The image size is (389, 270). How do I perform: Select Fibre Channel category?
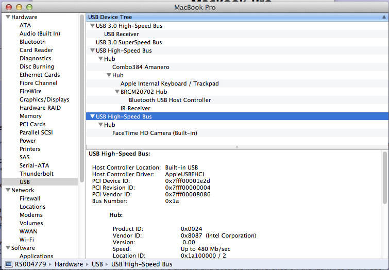pyautogui.click(x=38, y=83)
